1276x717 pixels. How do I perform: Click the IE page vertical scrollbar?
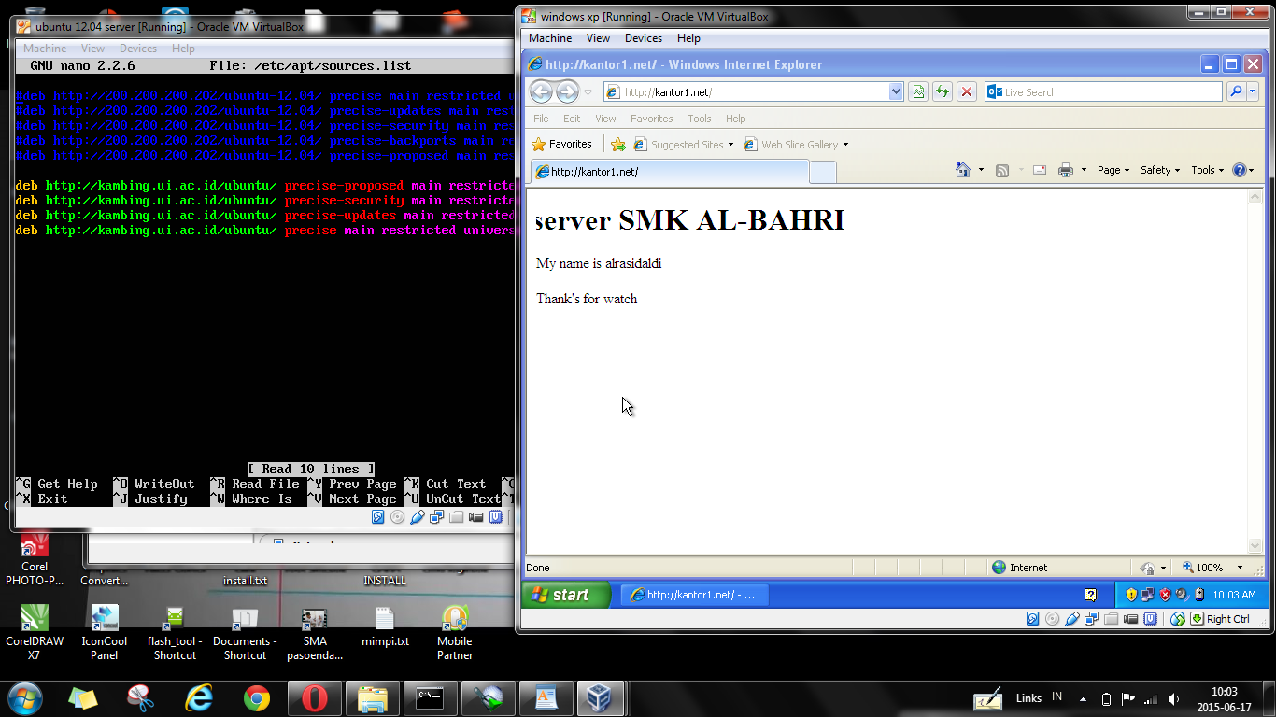pos(1255,371)
